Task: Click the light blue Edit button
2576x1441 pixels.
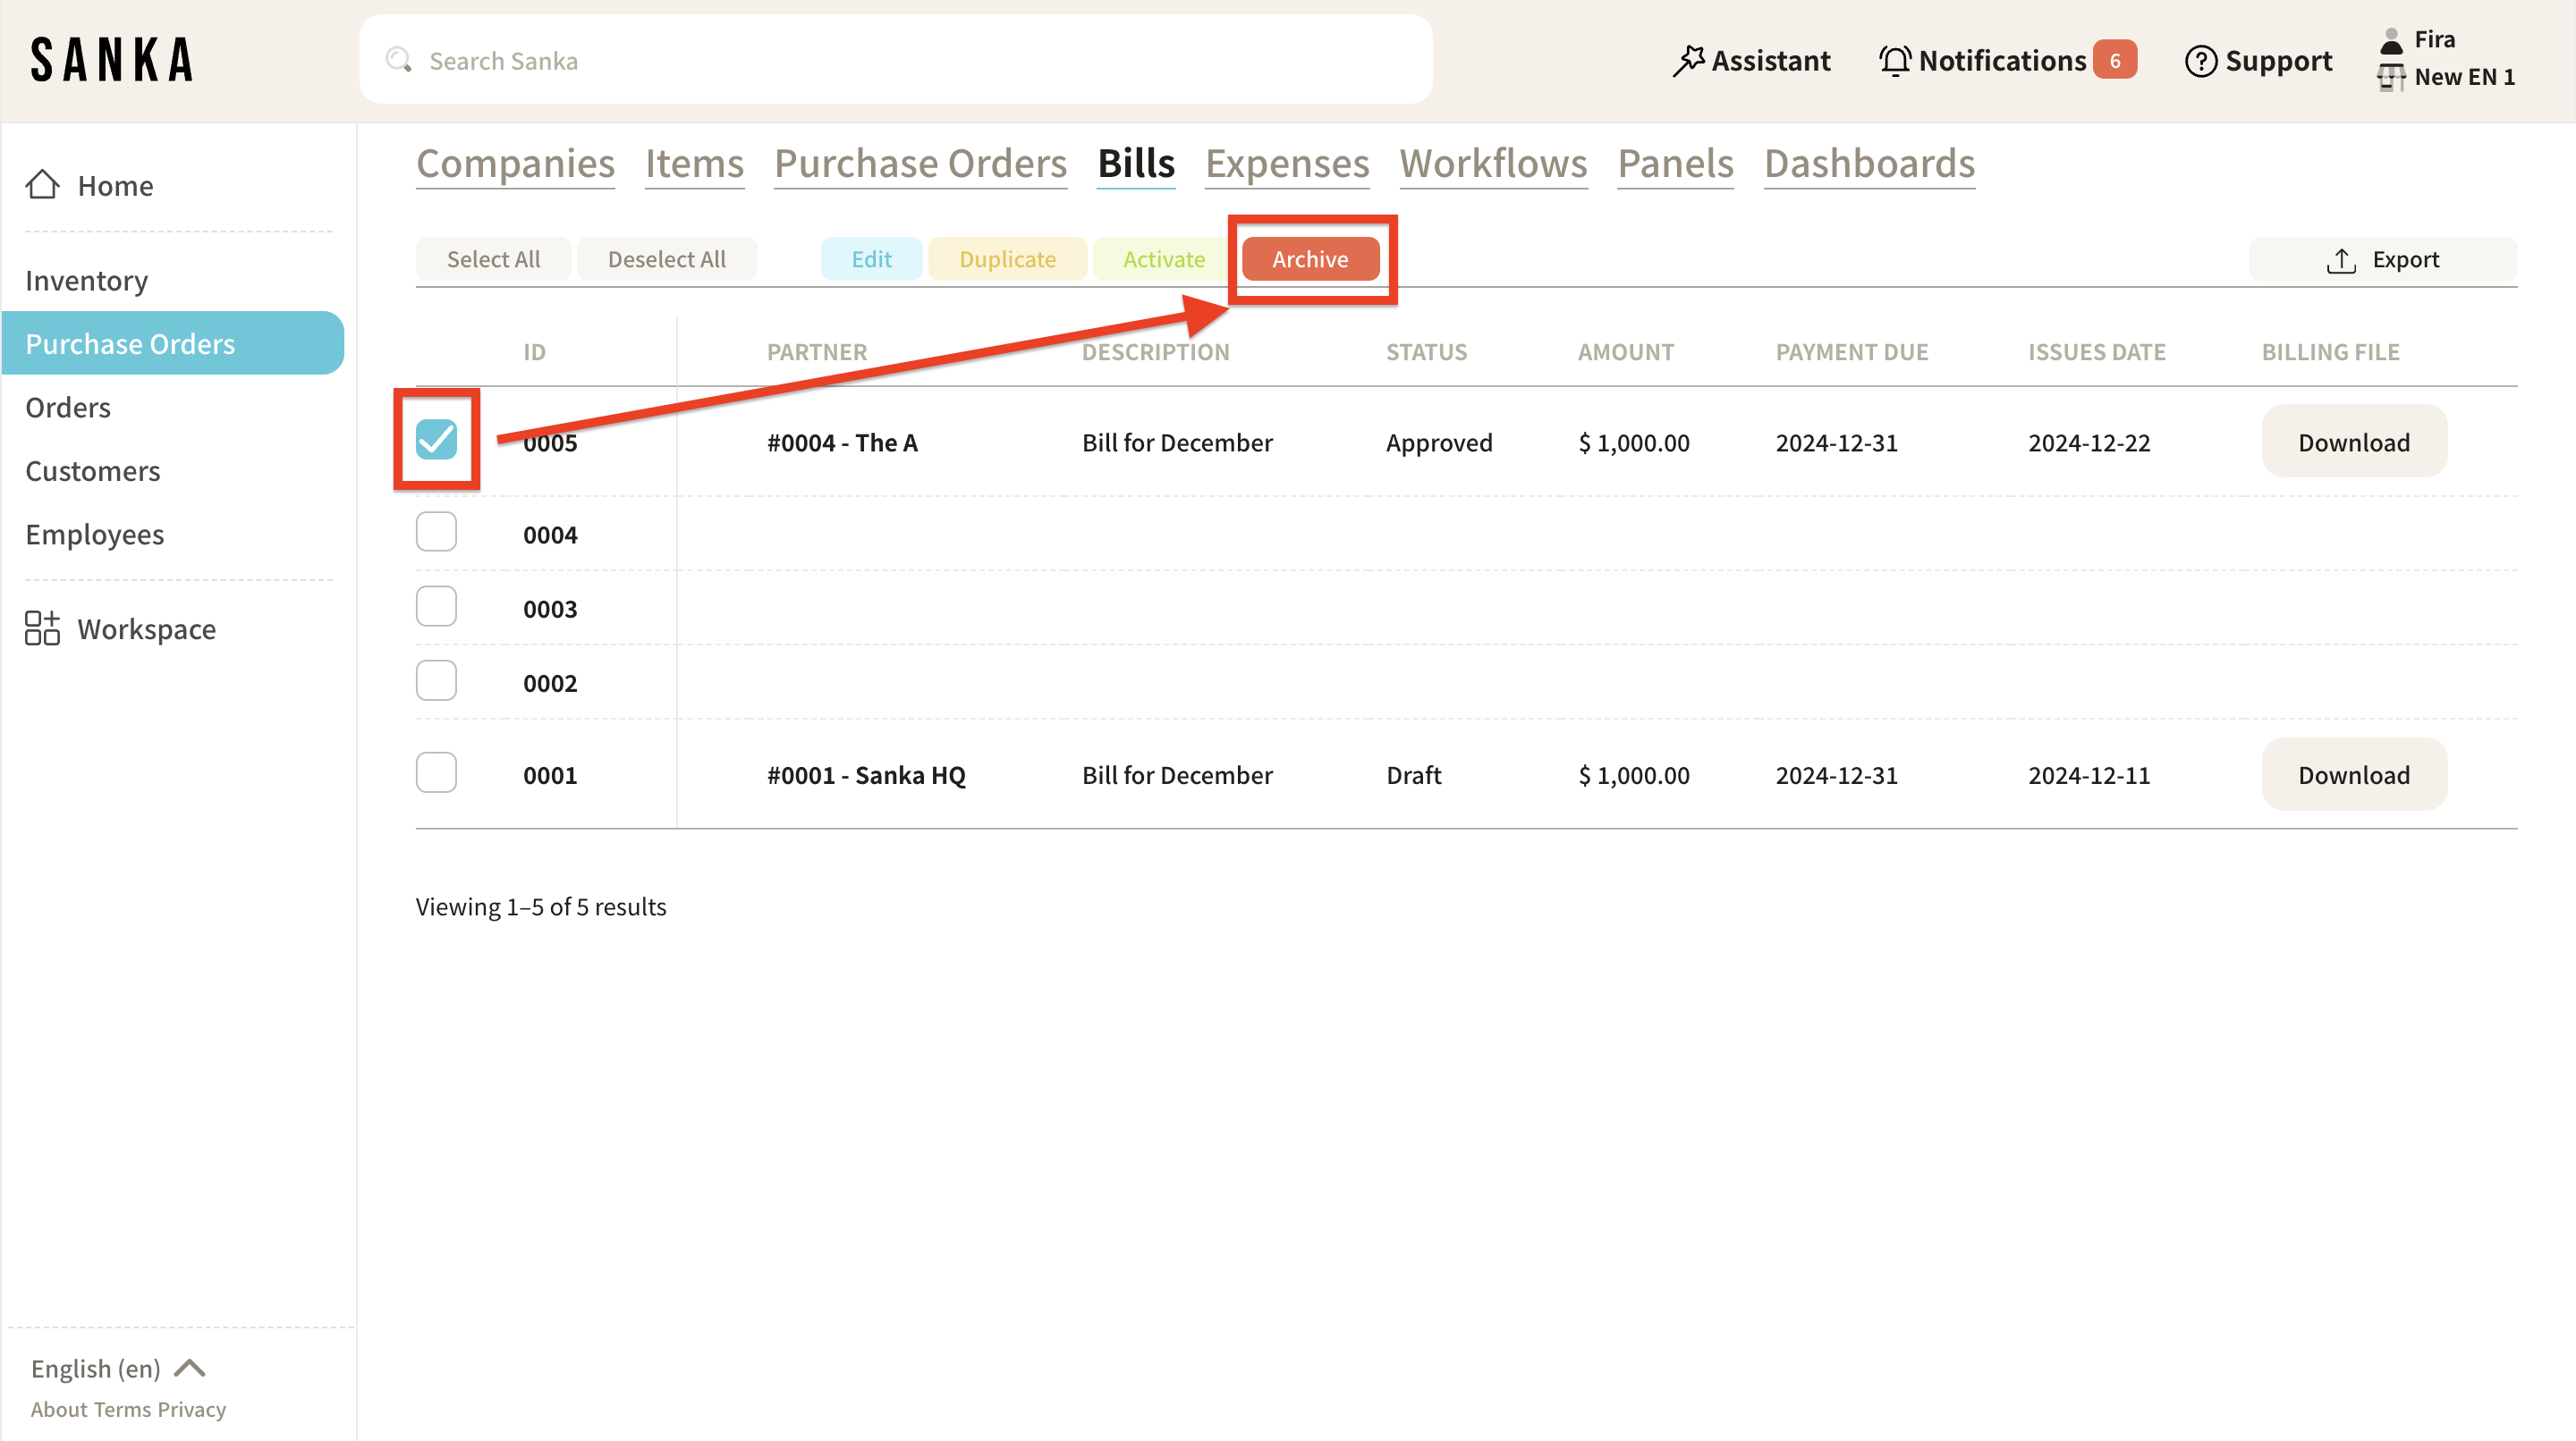Action: coord(870,260)
